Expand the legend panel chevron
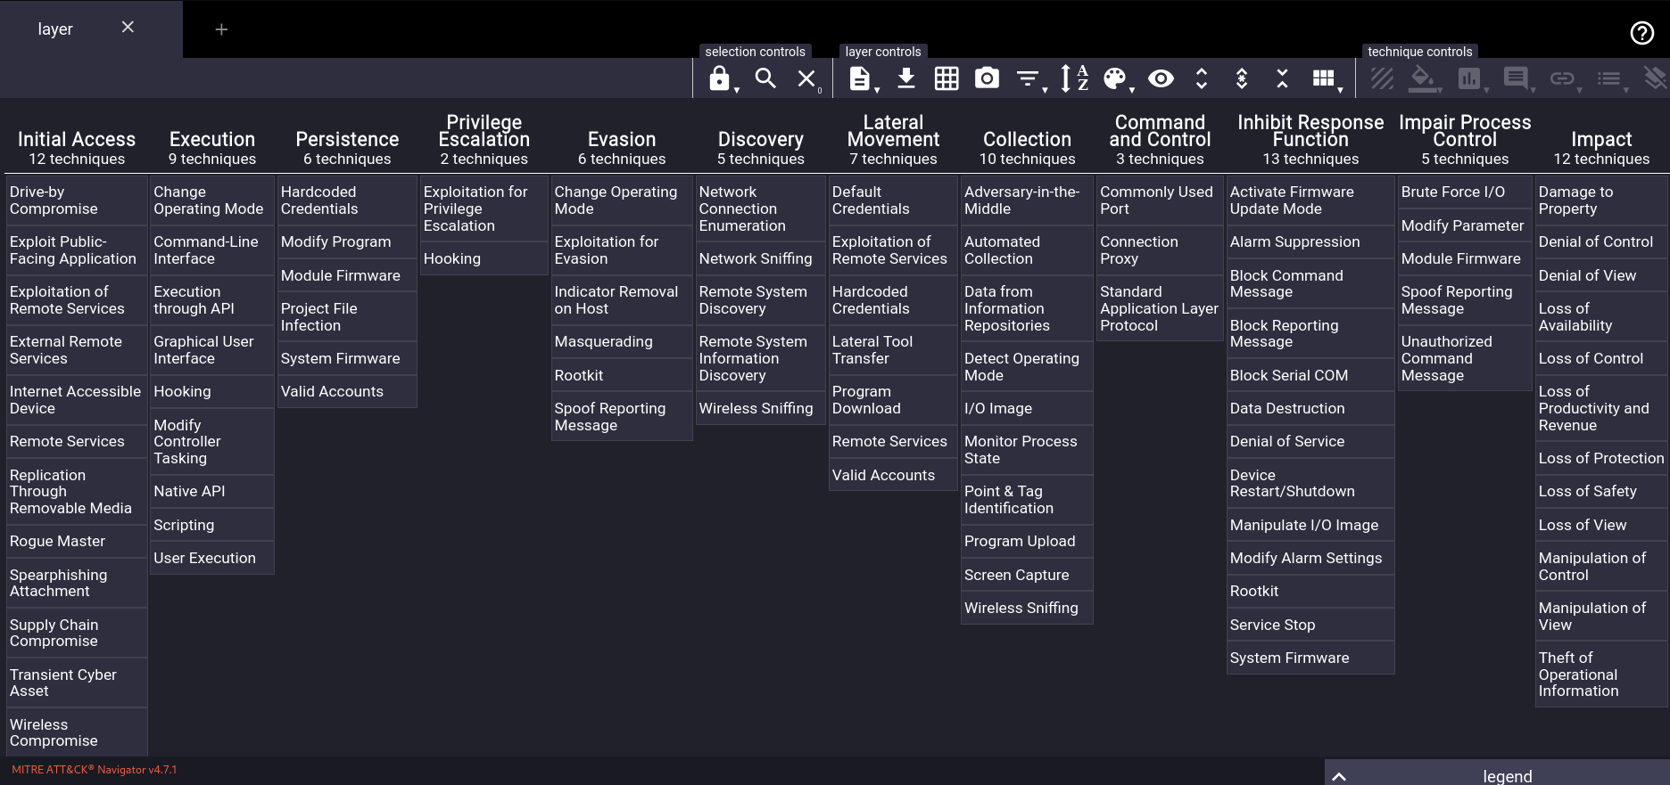1670x785 pixels. tap(1339, 777)
